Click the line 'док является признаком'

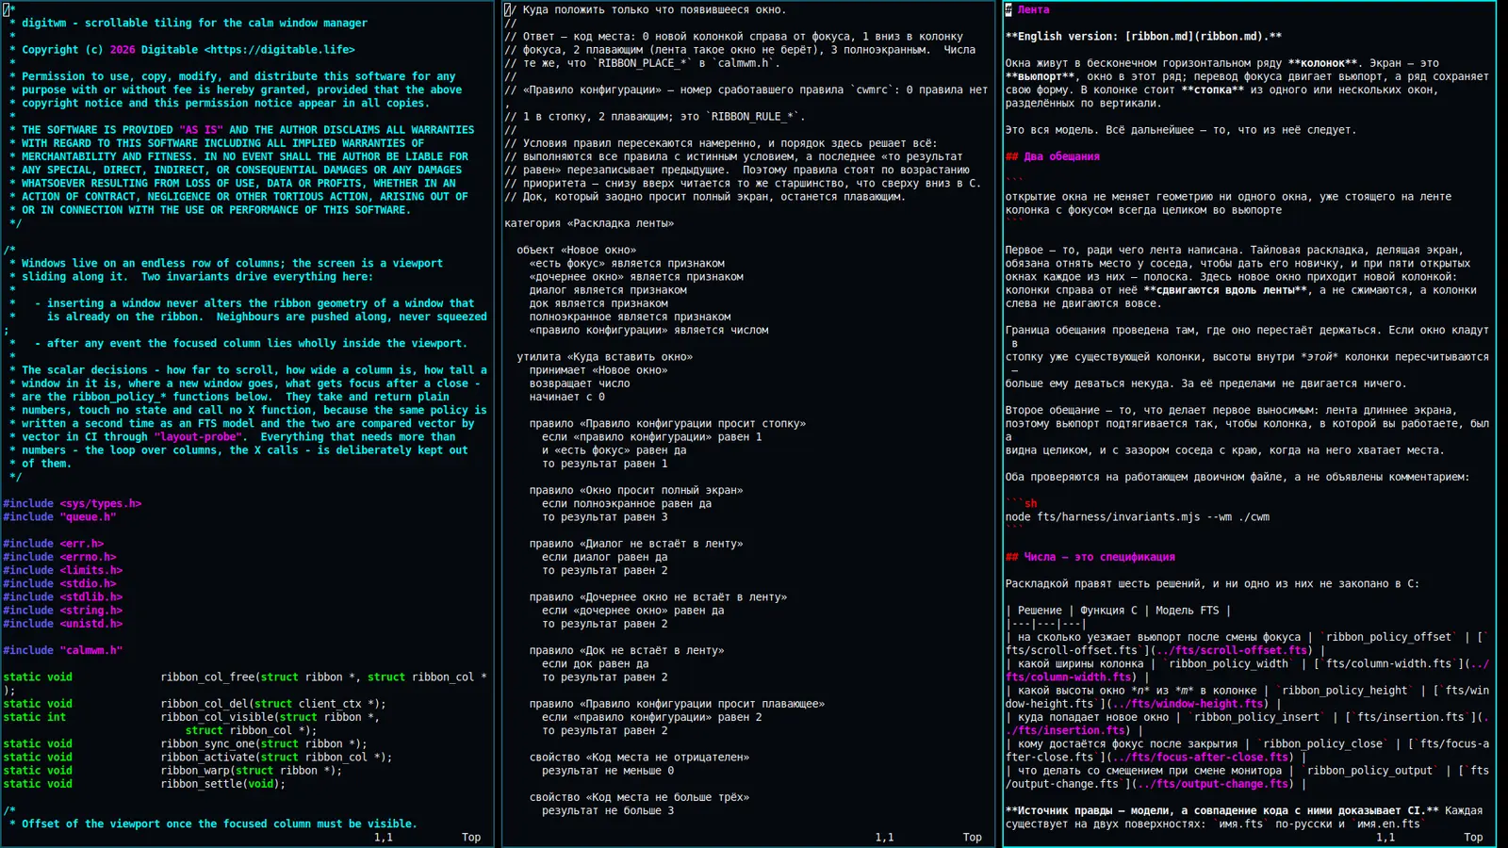(598, 304)
